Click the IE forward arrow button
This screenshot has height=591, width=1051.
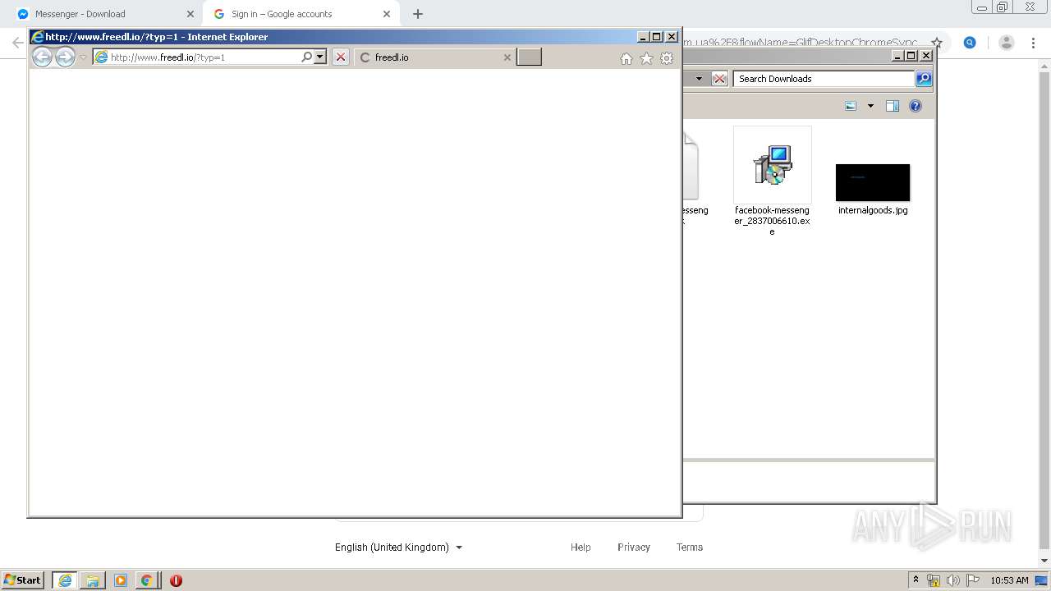pos(65,57)
